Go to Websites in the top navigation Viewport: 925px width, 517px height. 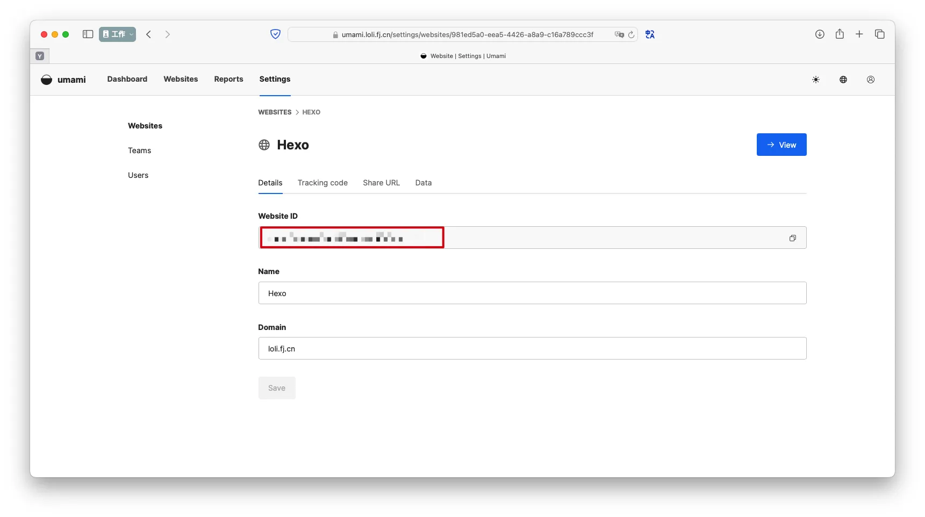(181, 79)
